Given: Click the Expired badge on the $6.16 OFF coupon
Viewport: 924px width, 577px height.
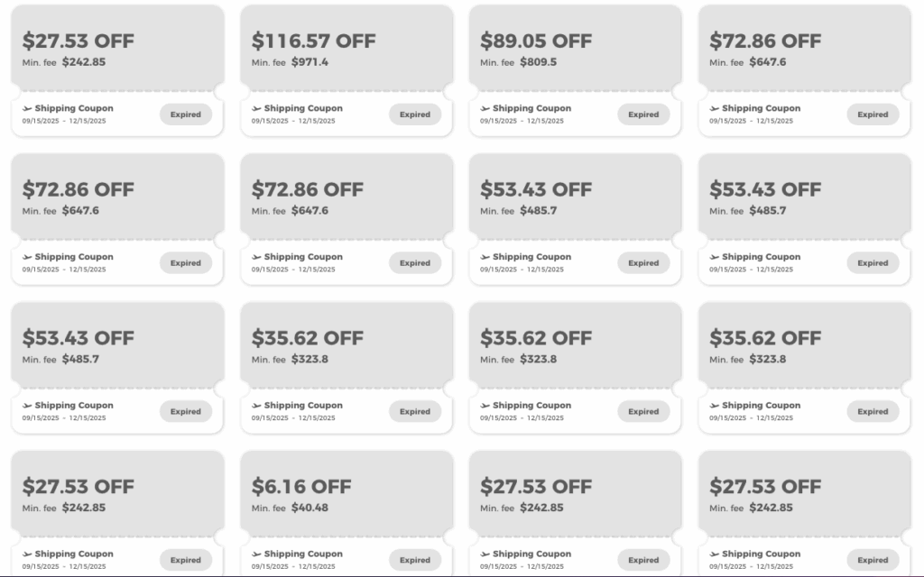Looking at the screenshot, I should pyautogui.click(x=414, y=559).
